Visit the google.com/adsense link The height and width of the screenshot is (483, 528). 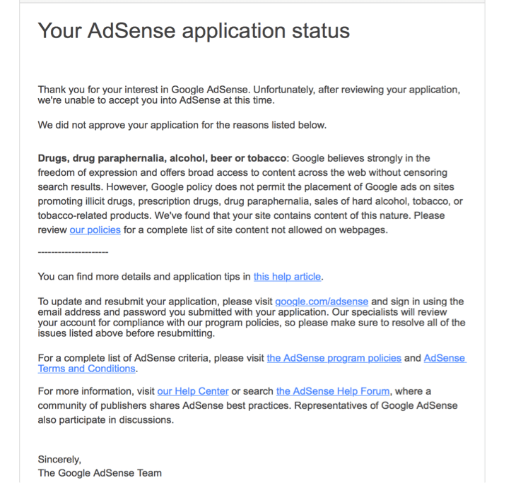322,302
